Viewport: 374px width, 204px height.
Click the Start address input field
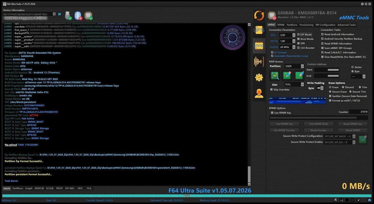click(x=326, y=70)
